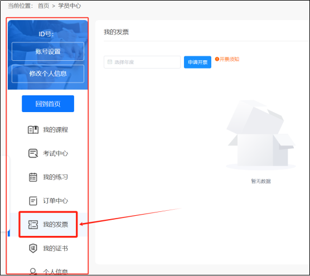Click 首页 in the breadcrumb

(x=43, y=6)
